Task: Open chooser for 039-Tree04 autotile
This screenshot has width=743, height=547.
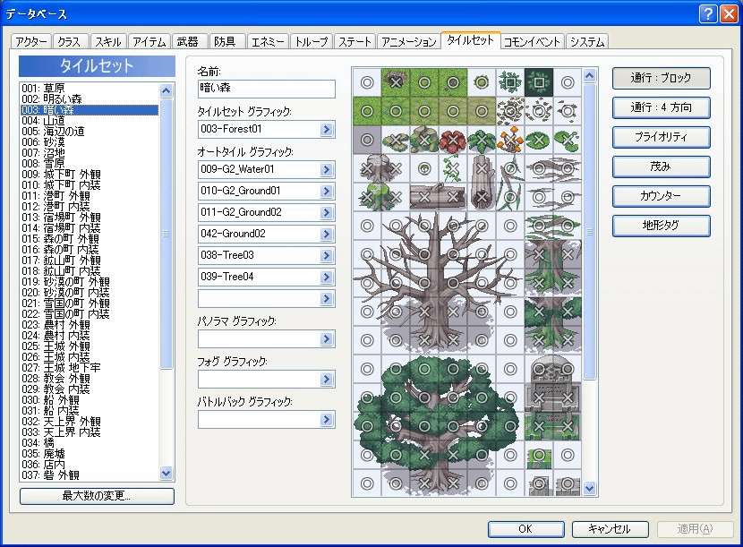Action: pyautogui.click(x=327, y=277)
